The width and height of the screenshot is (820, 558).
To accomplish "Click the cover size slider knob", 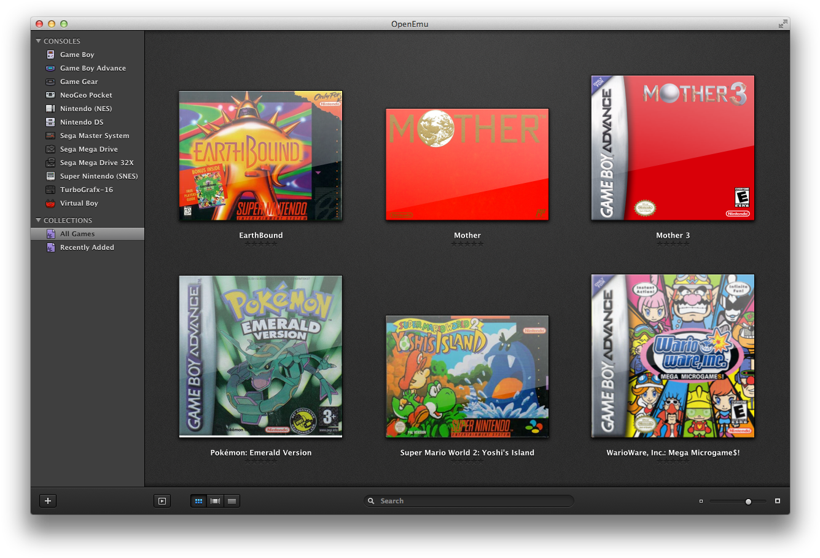I will (748, 502).
